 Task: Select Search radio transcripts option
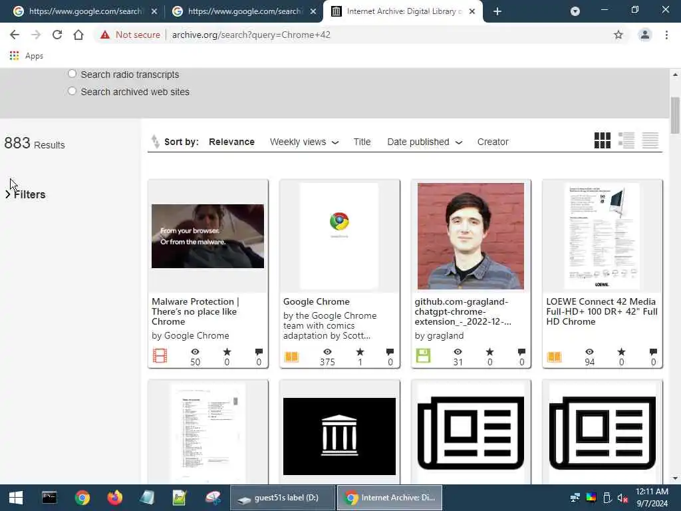pyautogui.click(x=72, y=74)
